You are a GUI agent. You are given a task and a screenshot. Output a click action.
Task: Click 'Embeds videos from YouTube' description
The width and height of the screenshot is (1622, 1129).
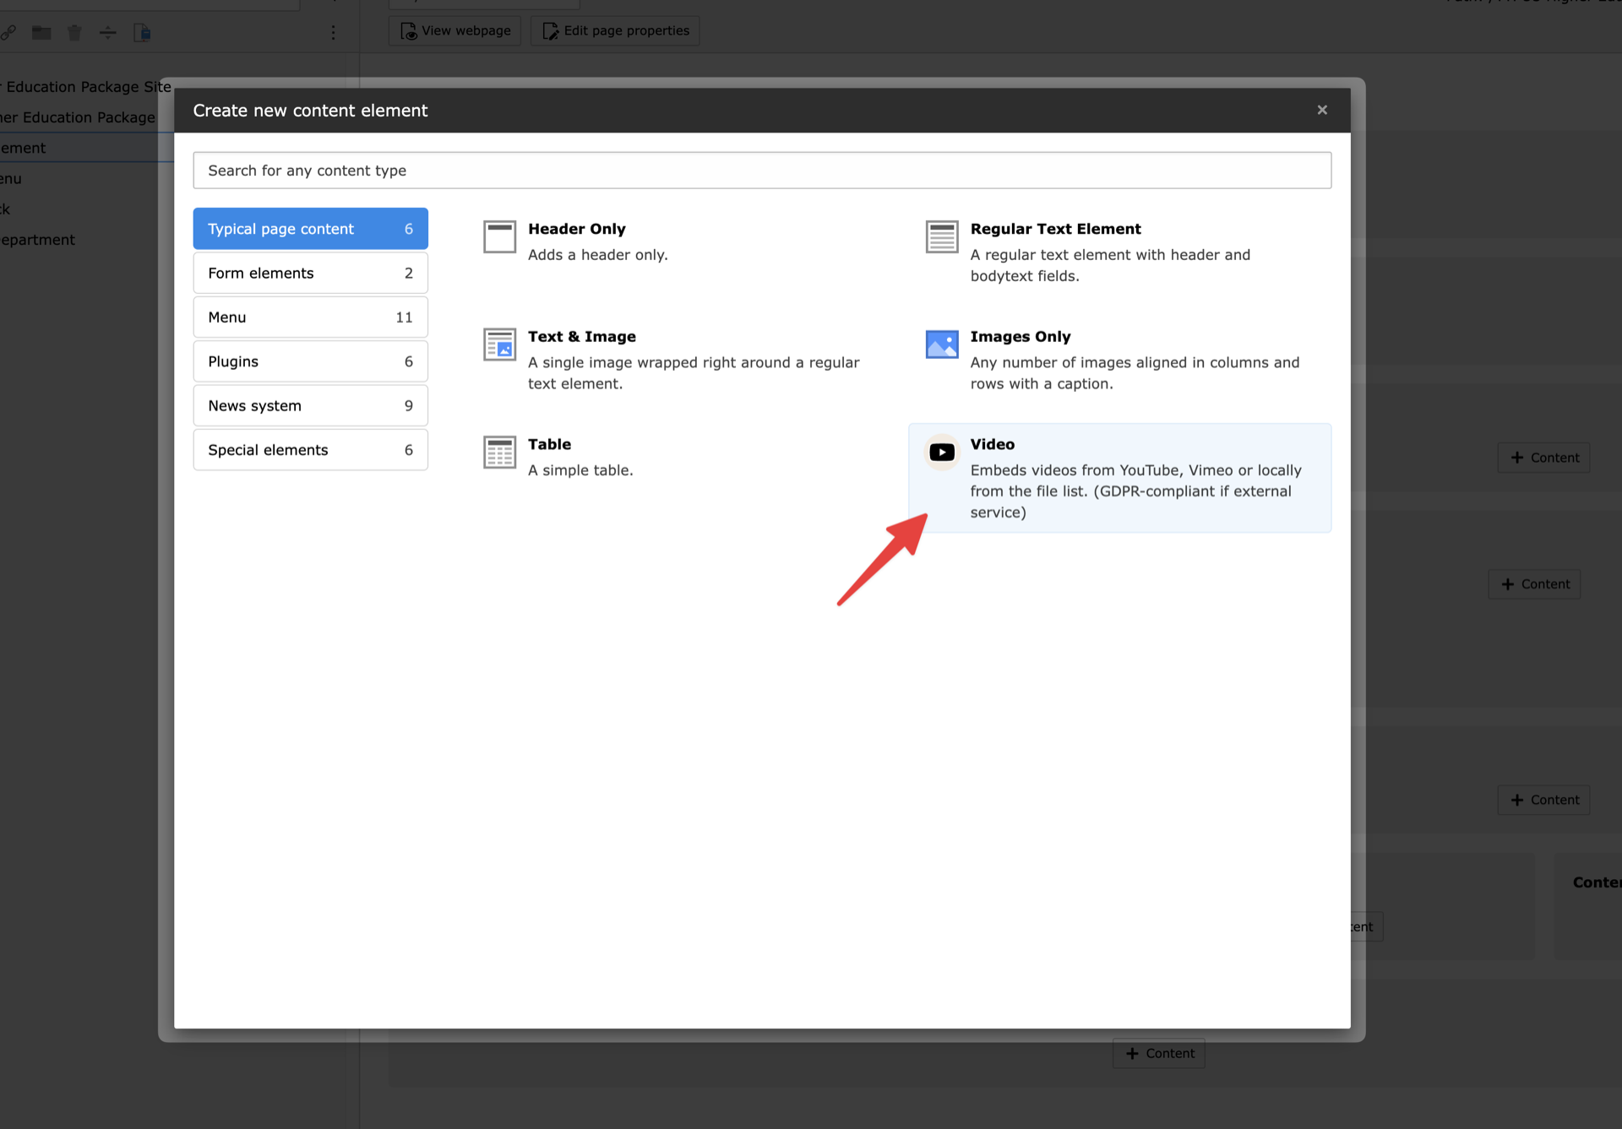click(1136, 491)
